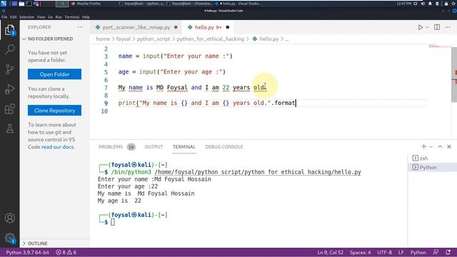
Task: Open the Edit menu
Action: click(x=14, y=17)
